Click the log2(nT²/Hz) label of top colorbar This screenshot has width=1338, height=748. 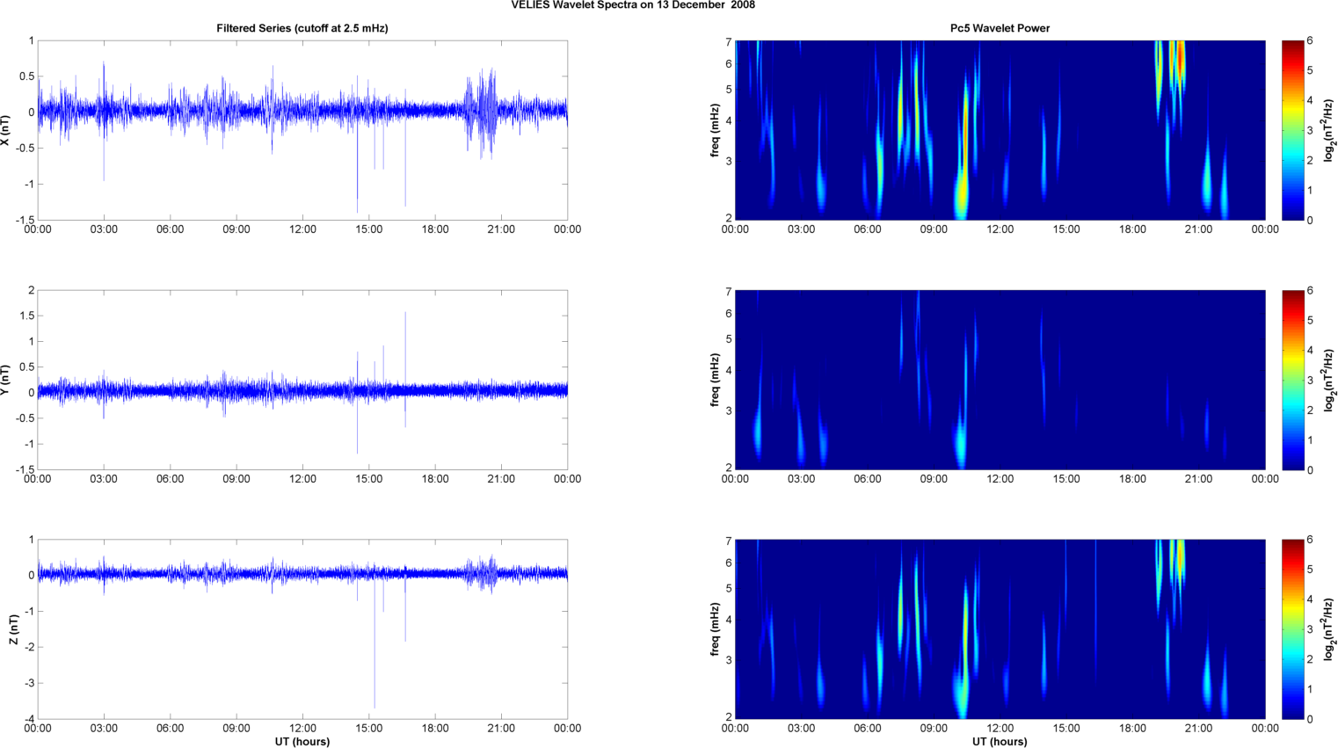[x=1331, y=130]
